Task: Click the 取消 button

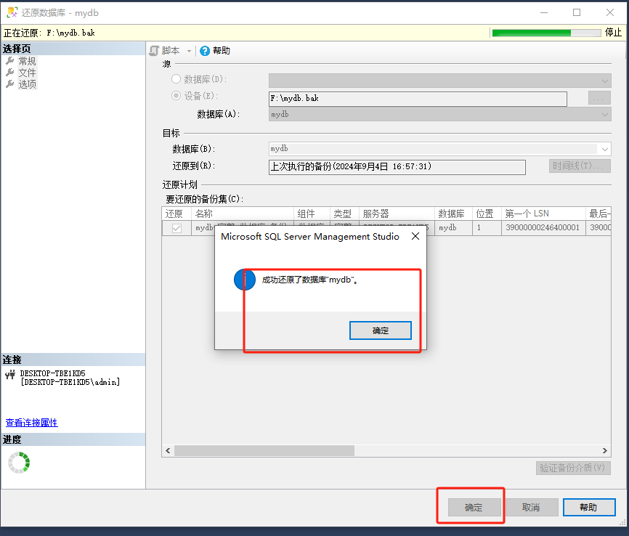Action: (x=531, y=508)
